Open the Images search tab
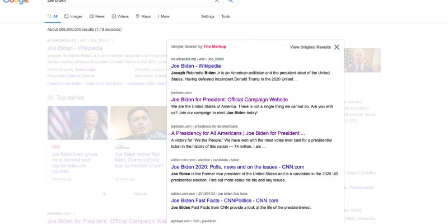Image resolution: width=448 pixels, height=224 pixels. coord(73,17)
